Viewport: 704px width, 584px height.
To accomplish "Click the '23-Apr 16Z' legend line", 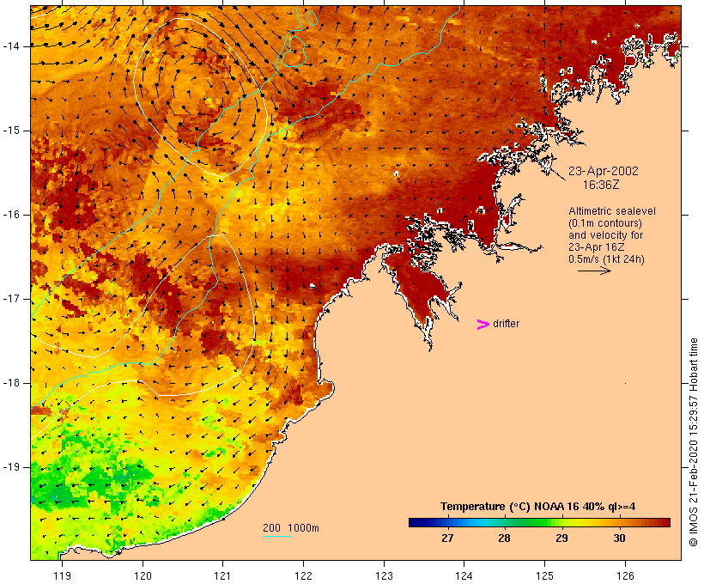I will (x=596, y=247).
